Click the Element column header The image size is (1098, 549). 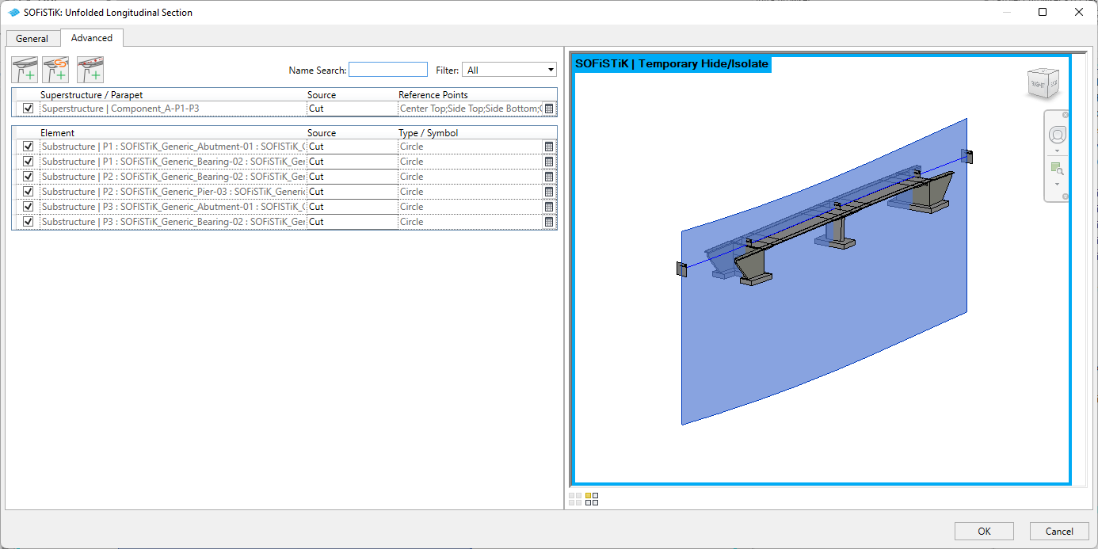click(x=58, y=133)
